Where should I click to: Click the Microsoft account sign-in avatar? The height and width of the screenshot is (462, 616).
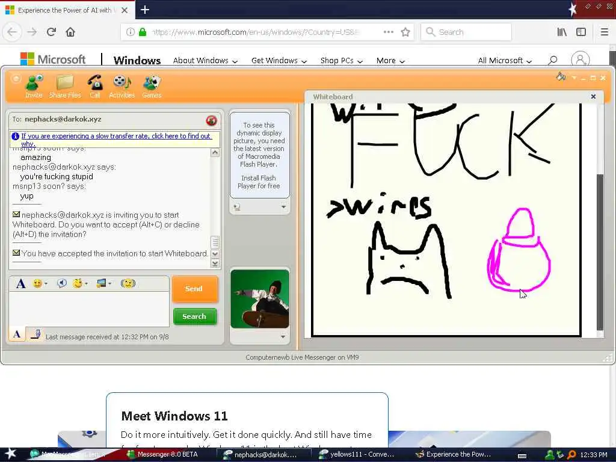(x=581, y=60)
